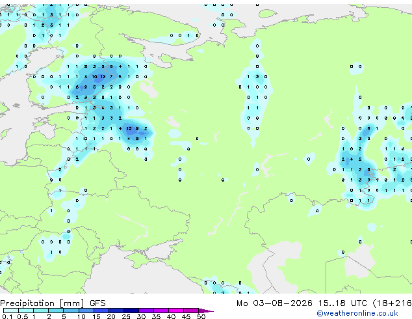Click the 0.1 legend scale label

7,316
